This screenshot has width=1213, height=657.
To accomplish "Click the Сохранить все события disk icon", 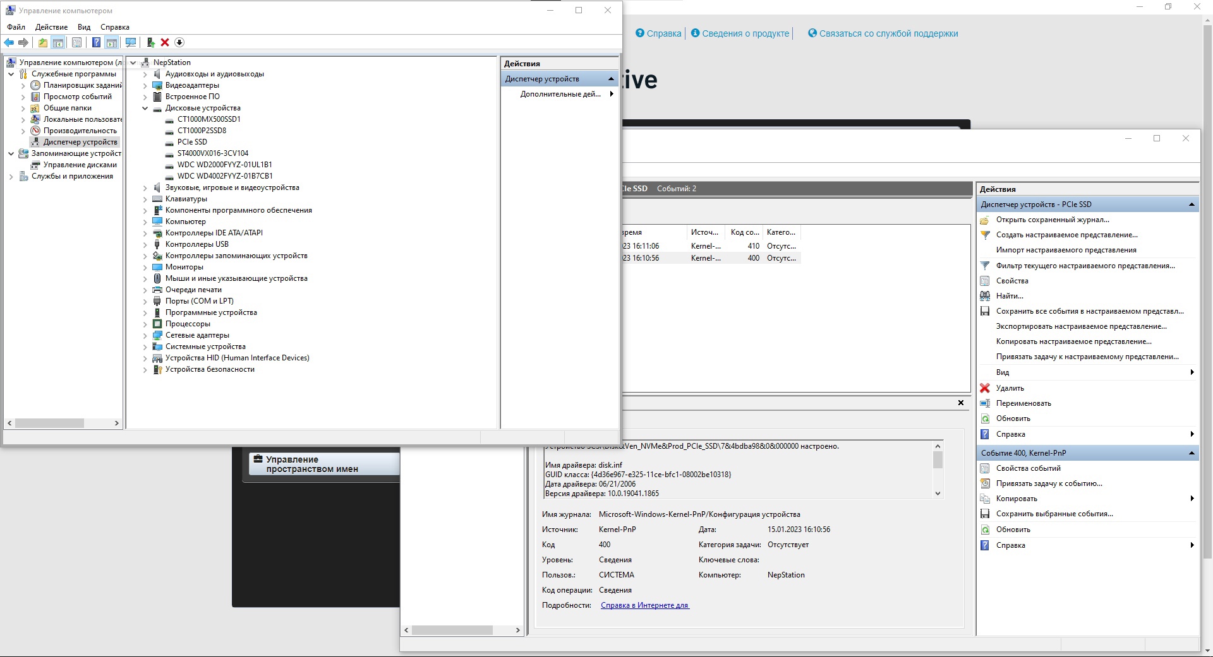I will tap(985, 311).
